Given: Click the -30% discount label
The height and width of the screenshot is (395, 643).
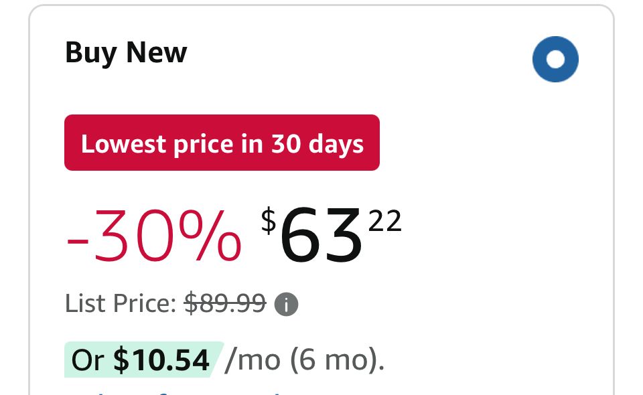Looking at the screenshot, I should pyautogui.click(x=154, y=236).
